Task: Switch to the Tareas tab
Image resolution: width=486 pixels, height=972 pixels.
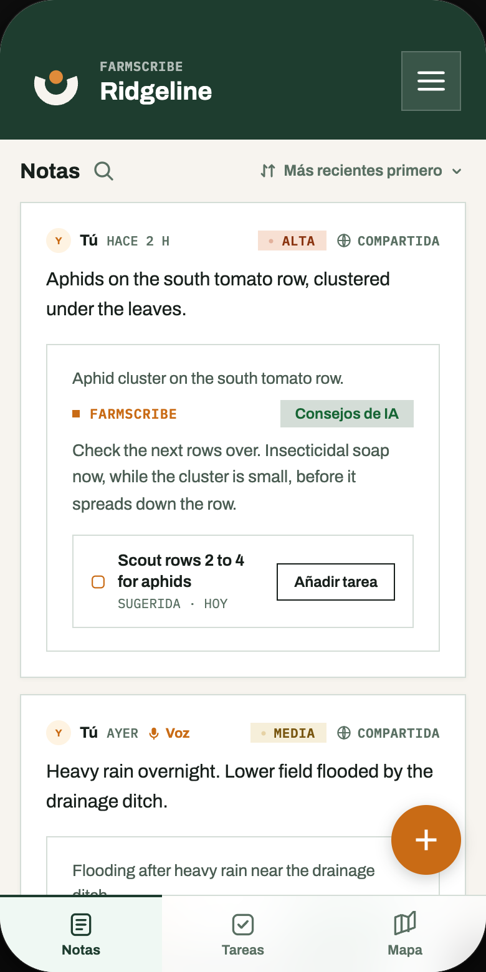Action: click(243, 934)
